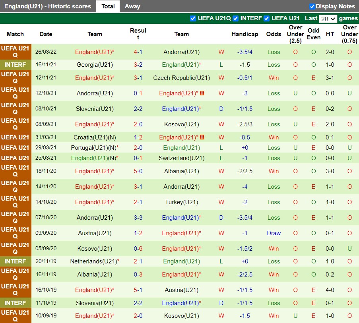This screenshot has height=323, width=359.
Task: Open Netherlands(U21)* team link
Action: pos(95,261)
